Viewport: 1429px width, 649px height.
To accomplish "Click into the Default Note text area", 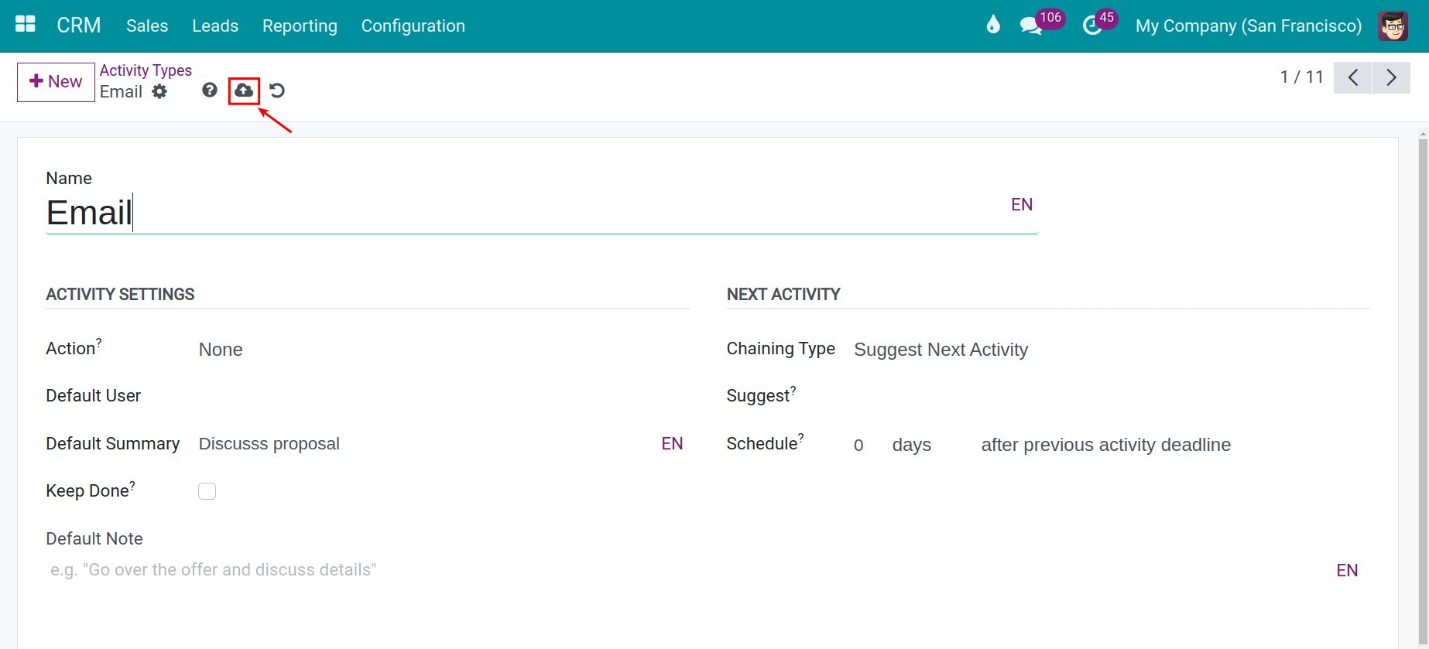I will [x=689, y=570].
